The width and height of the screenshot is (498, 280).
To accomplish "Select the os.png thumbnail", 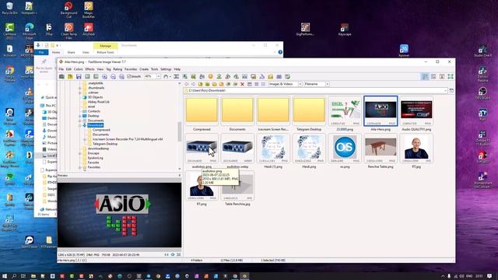I will (x=345, y=148).
